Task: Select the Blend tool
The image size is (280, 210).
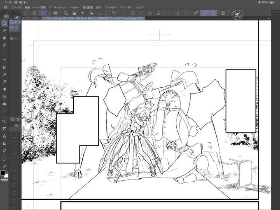Action: 5,67
